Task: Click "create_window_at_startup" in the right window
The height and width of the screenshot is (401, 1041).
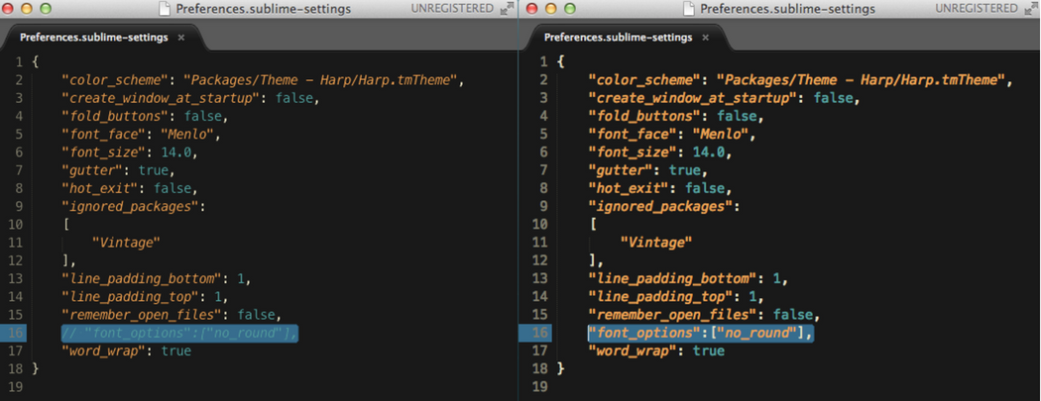Action: [x=693, y=98]
